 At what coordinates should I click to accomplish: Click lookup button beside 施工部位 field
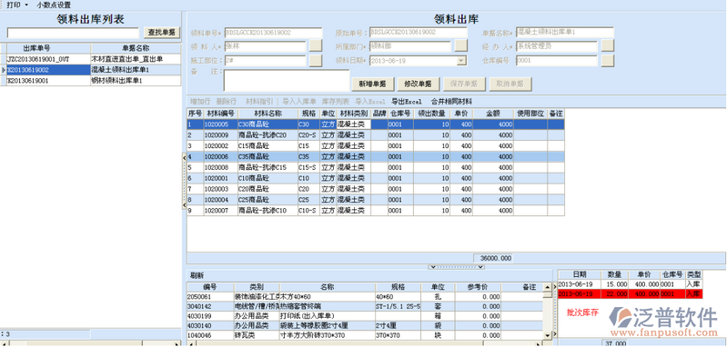(x=316, y=61)
